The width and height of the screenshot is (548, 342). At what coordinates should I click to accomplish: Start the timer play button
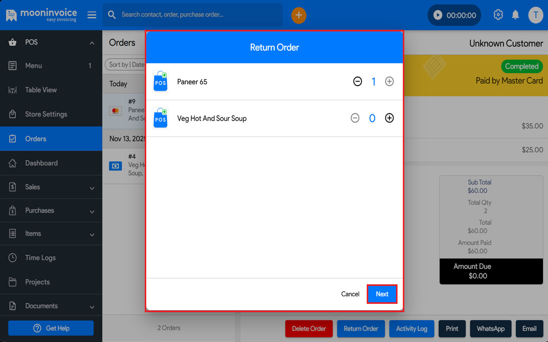point(438,15)
